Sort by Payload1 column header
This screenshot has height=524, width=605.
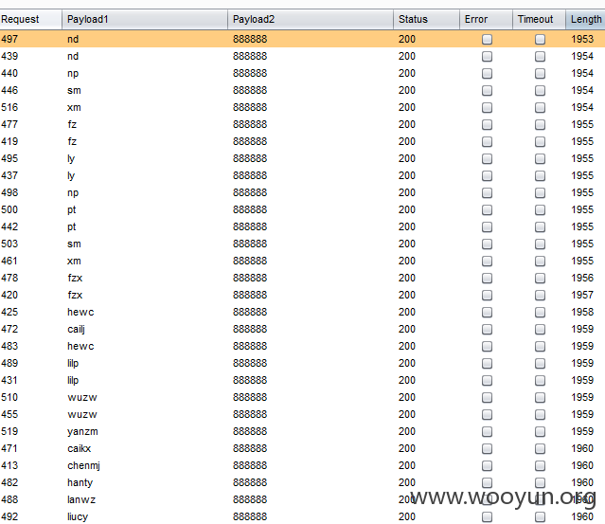[145, 19]
